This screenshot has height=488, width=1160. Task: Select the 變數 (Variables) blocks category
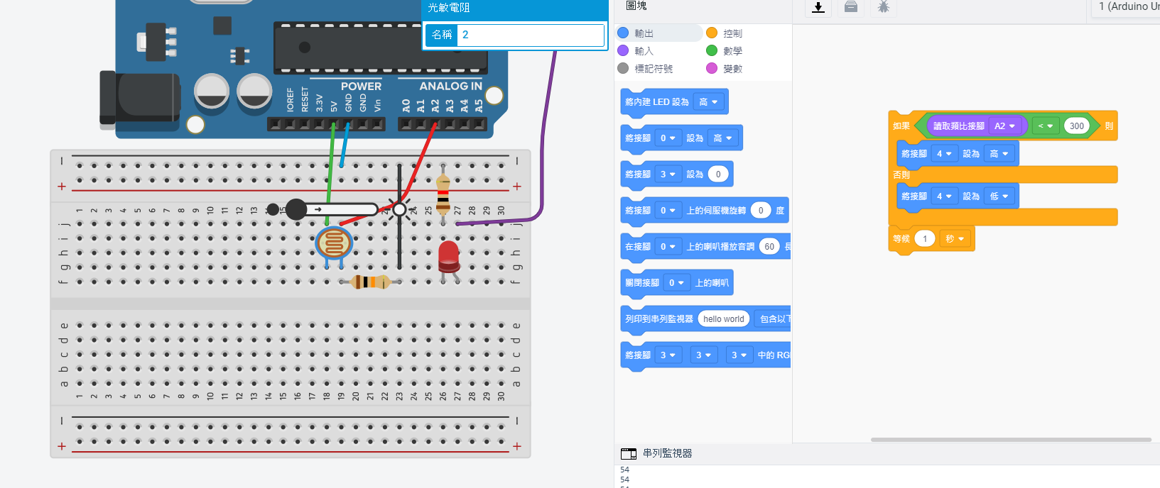coord(732,69)
